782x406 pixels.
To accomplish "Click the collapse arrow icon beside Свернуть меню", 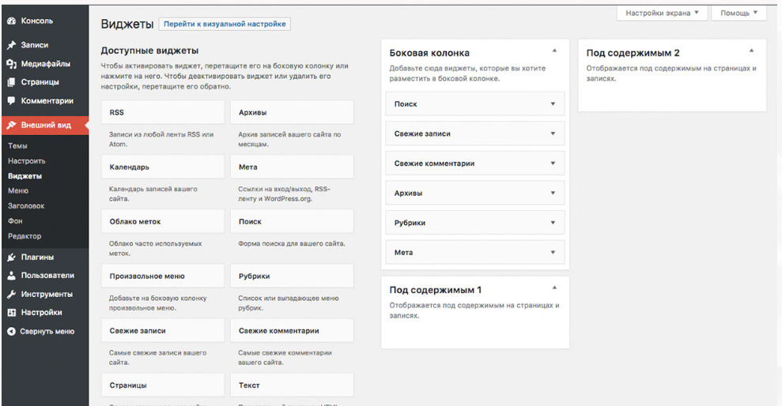I will (x=12, y=331).
